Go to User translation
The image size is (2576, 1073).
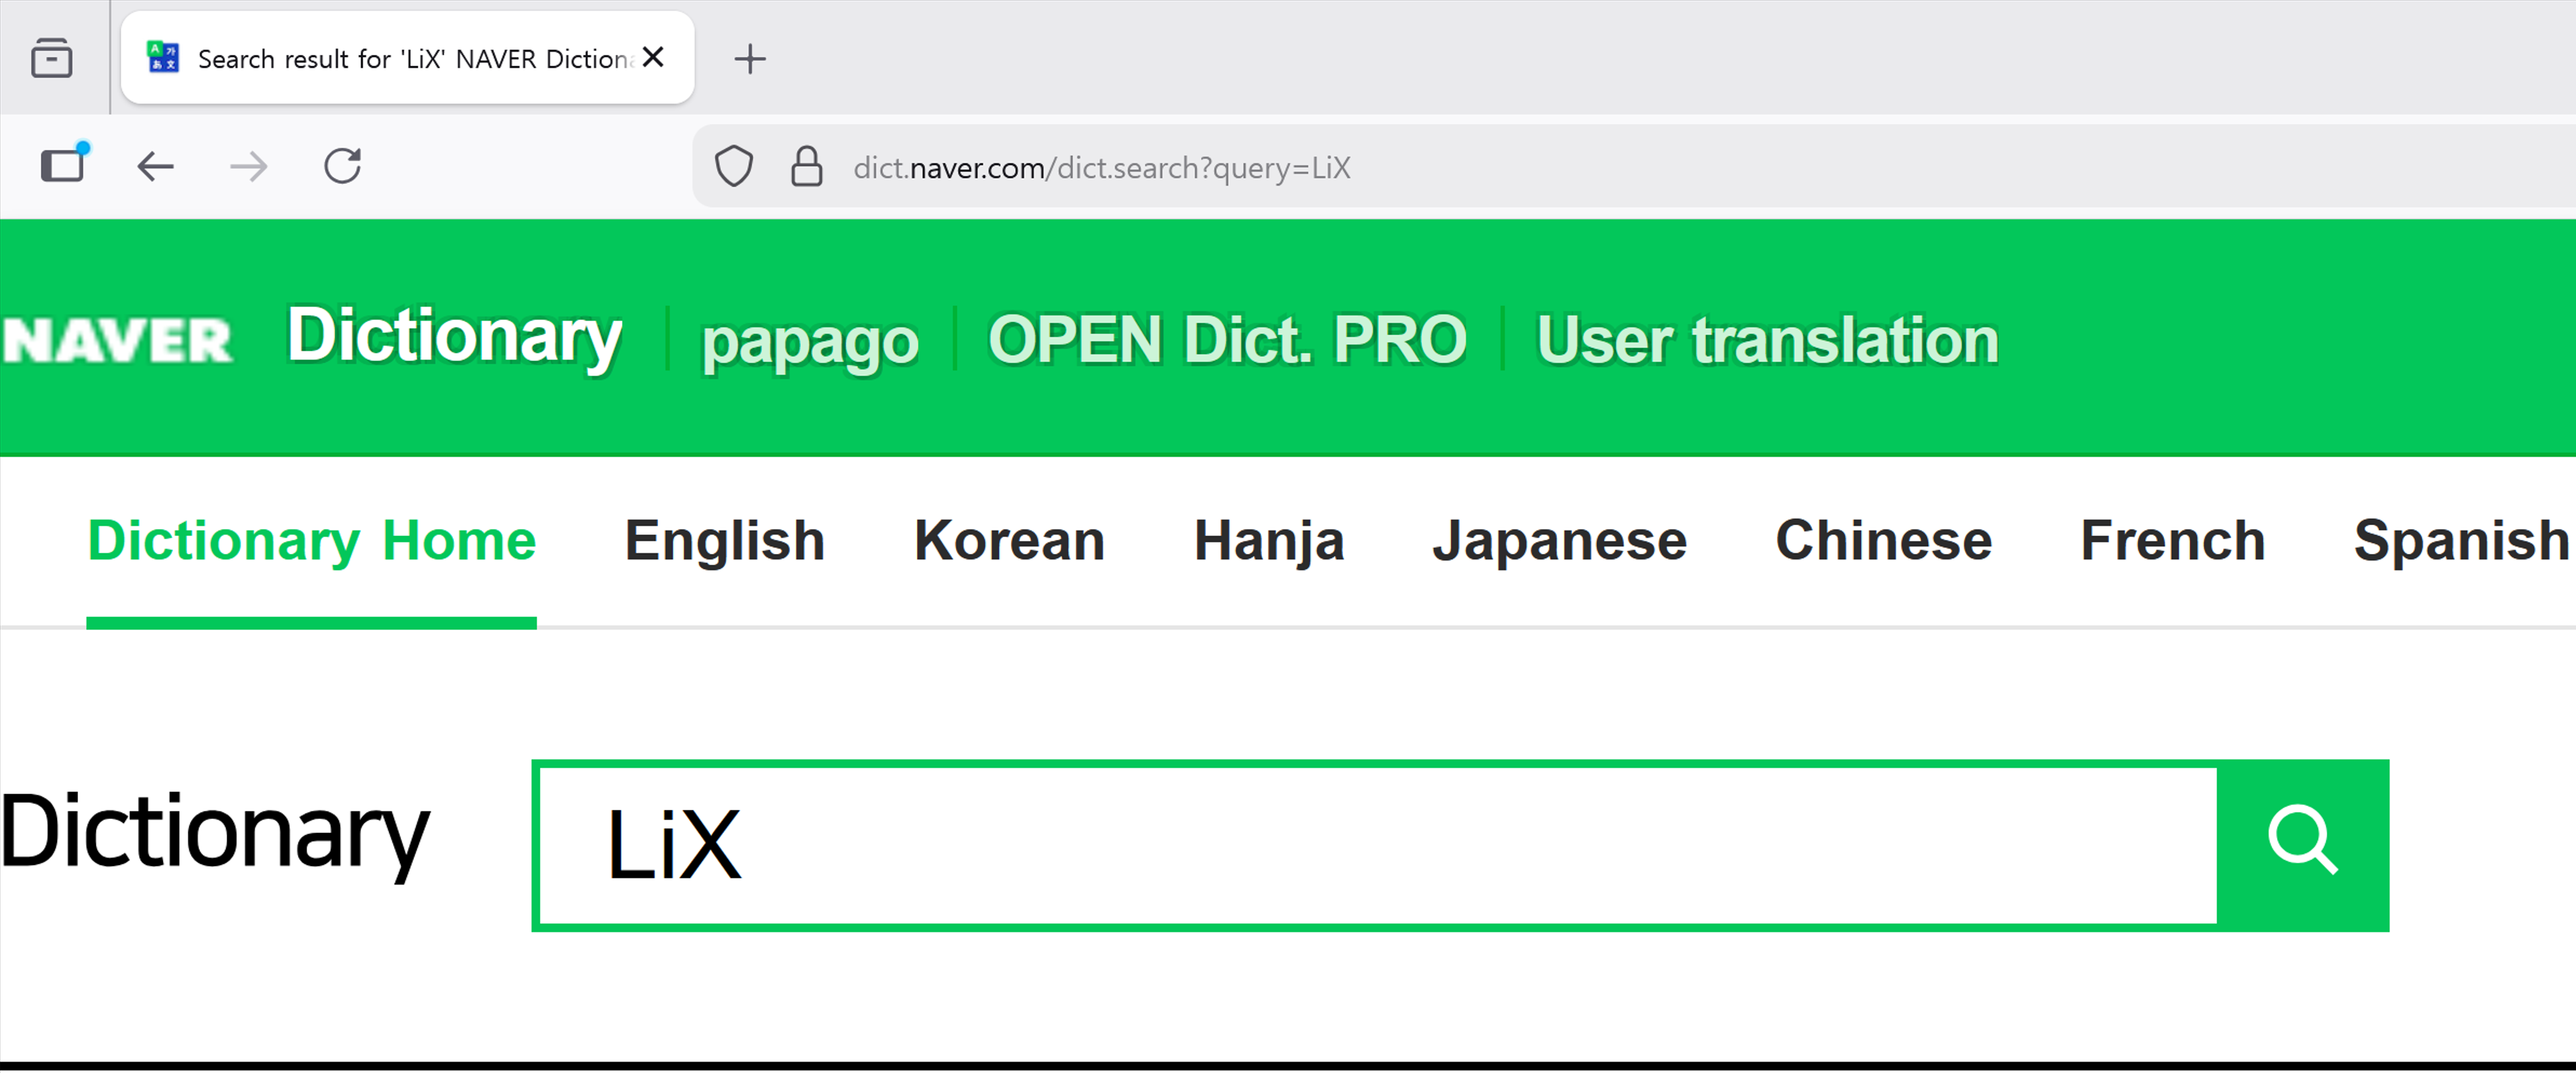1767,340
